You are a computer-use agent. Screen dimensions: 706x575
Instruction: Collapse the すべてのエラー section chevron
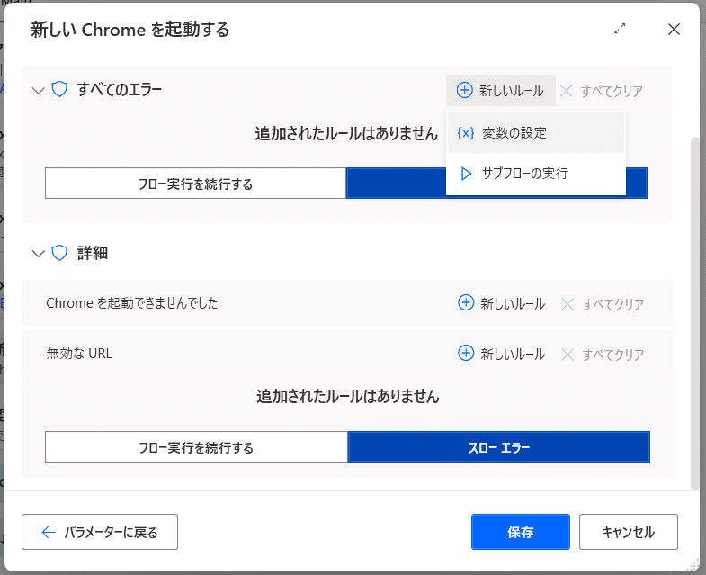click(39, 91)
